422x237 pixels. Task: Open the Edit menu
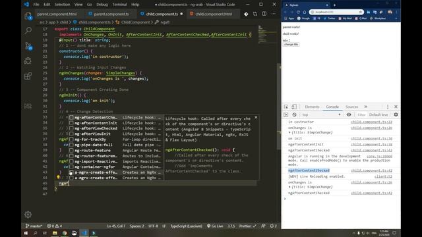47,5
